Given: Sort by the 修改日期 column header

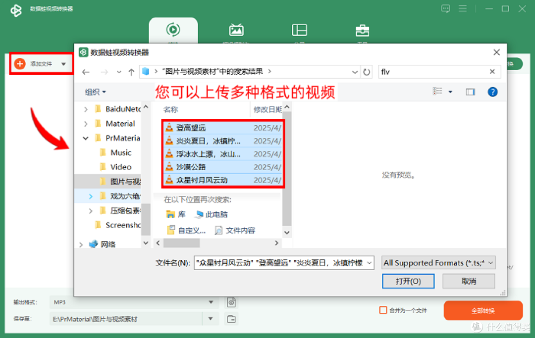Looking at the screenshot, I should coord(267,109).
